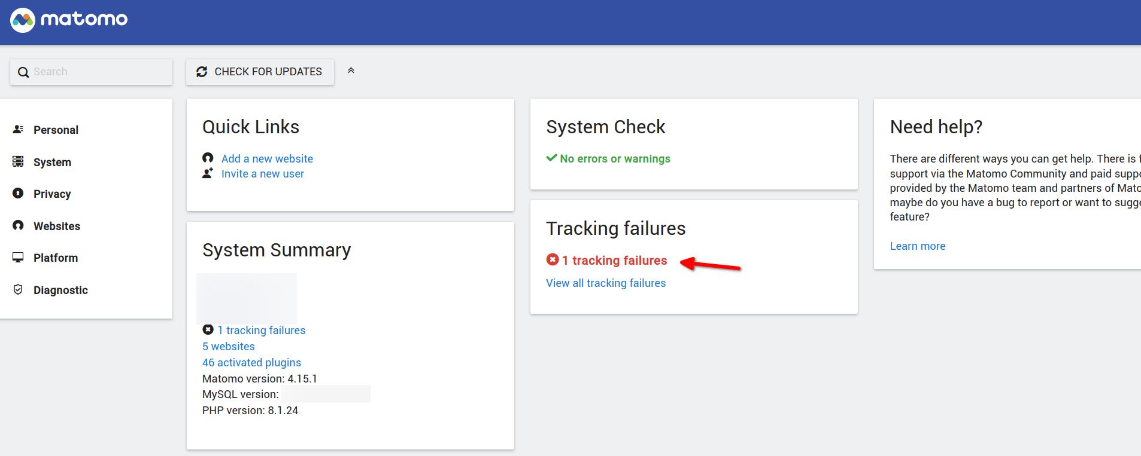Viewport: 1141px width, 456px height.
Task: Open the Diagnostic menu section
Action: 60,290
